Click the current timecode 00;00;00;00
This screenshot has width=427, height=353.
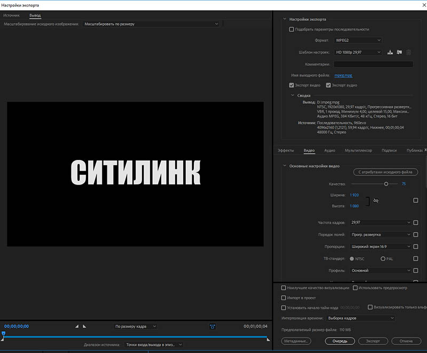click(17, 326)
